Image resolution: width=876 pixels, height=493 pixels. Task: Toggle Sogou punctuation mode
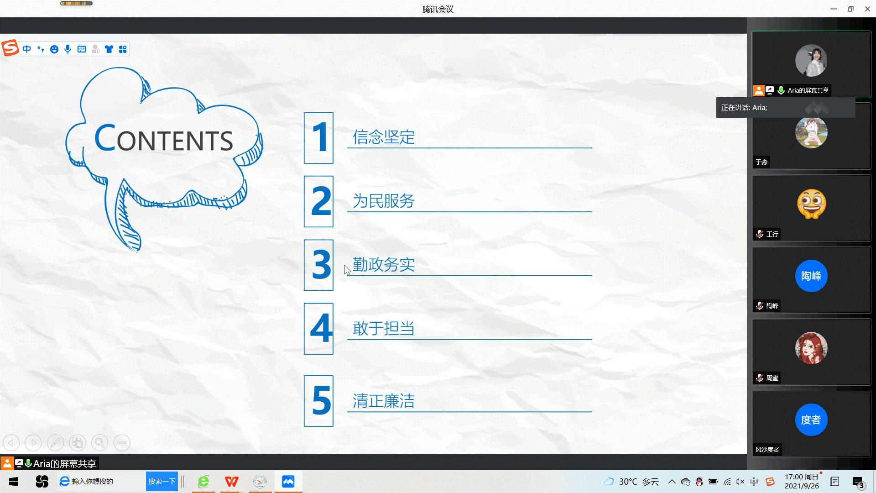[x=41, y=49]
